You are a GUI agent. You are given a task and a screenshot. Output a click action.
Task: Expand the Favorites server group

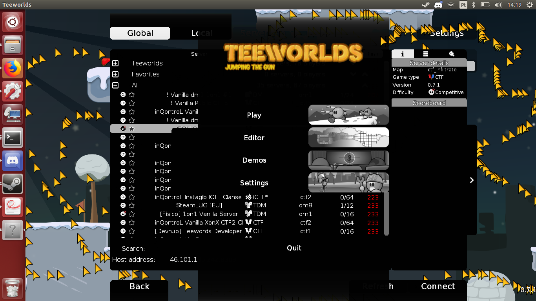coord(115,74)
